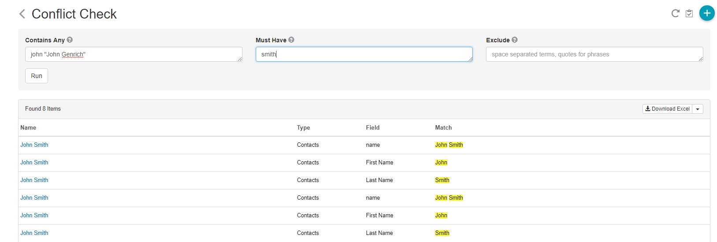Click highlighted John match in second row
The image size is (717, 242).
point(441,162)
